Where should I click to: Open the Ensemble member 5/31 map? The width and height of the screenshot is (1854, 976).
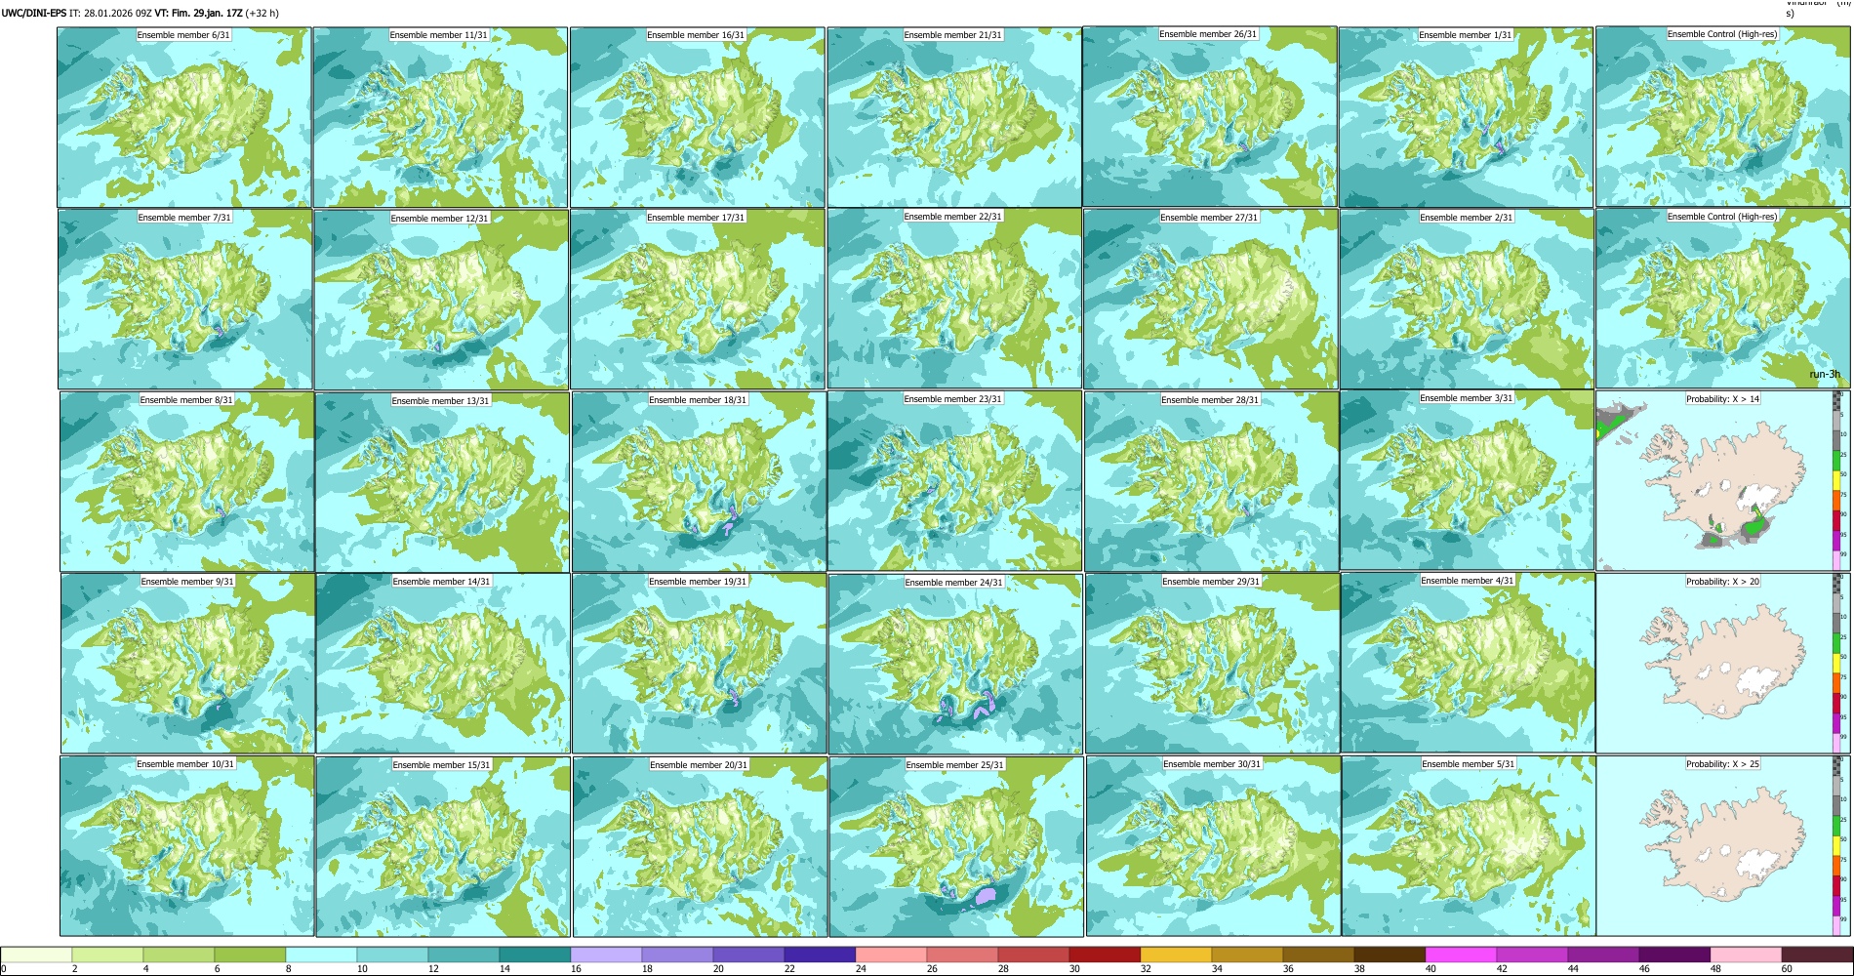1469,845
